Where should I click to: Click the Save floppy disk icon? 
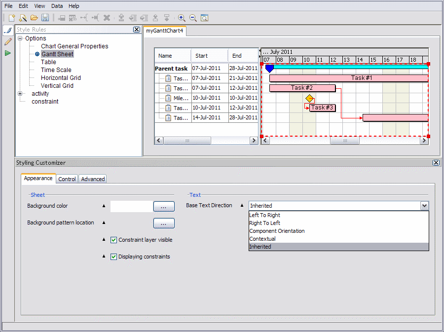click(x=45, y=18)
